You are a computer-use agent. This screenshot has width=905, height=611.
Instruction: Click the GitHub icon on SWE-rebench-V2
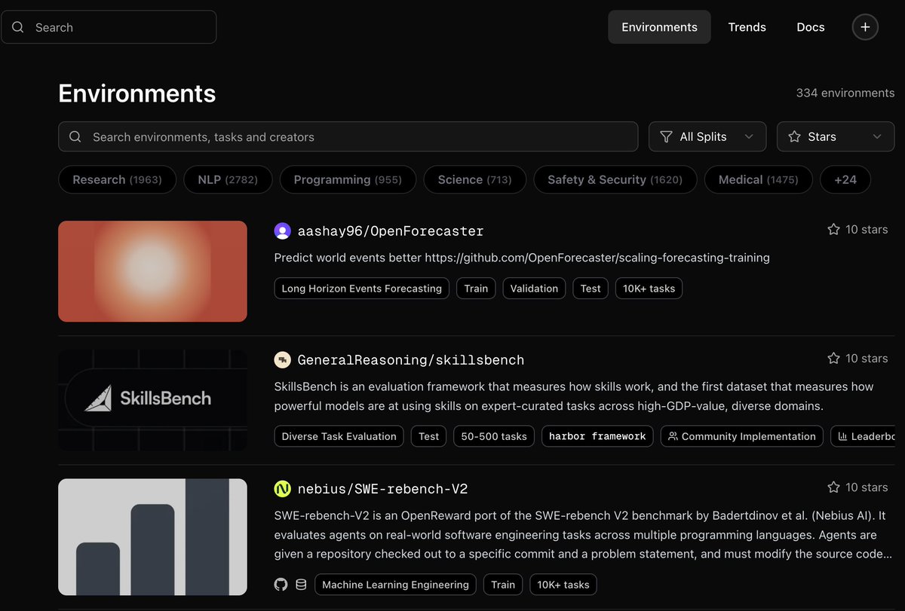pos(281,585)
